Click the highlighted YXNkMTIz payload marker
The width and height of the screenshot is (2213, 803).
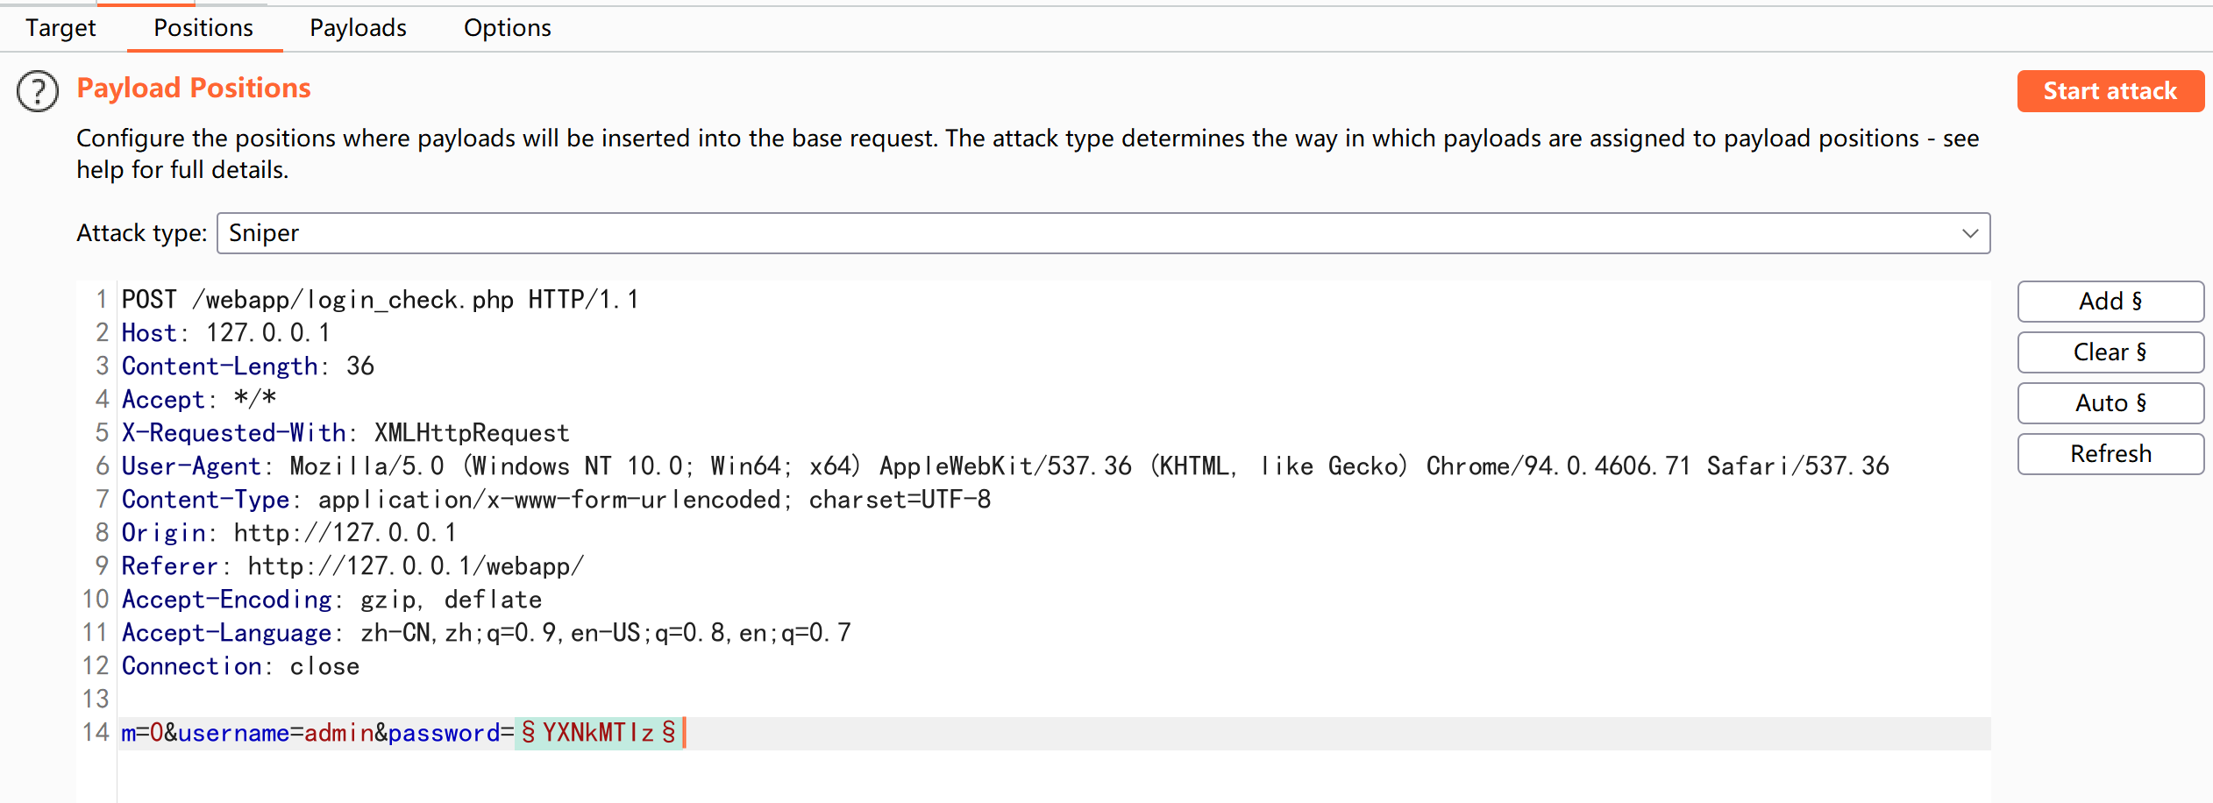pos(598,733)
